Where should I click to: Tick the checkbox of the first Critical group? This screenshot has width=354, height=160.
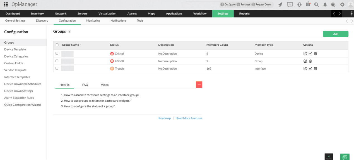coord(57,53)
